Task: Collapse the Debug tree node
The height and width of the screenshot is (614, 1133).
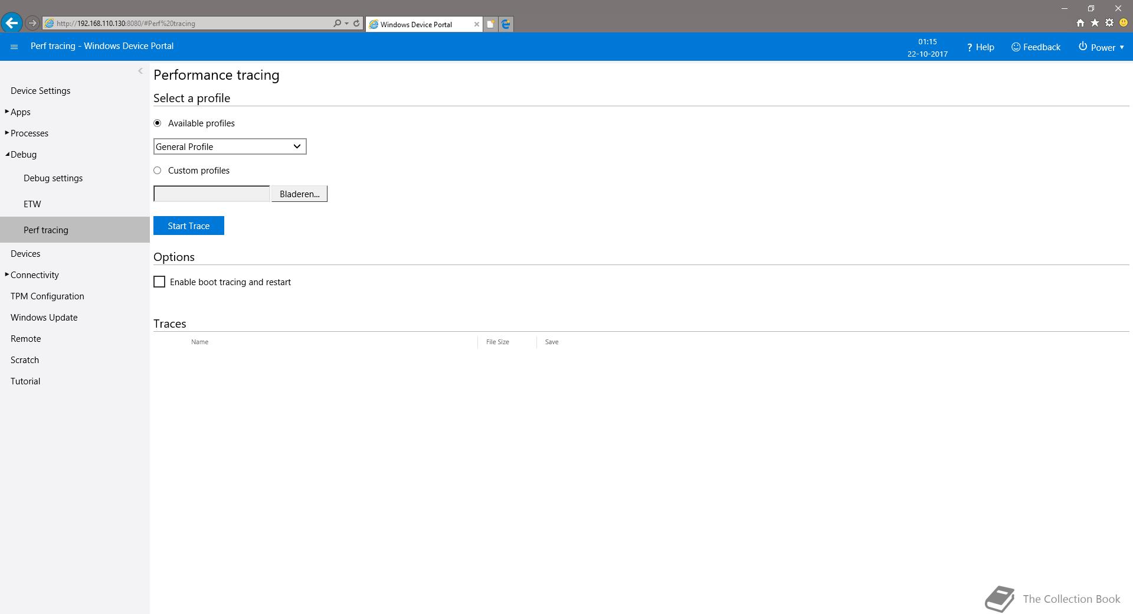Action: [7, 155]
